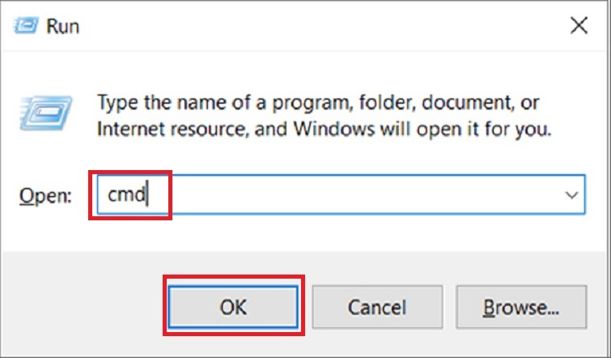Open the Browse... file picker
Image resolution: width=611 pixels, height=358 pixels.
click(521, 307)
